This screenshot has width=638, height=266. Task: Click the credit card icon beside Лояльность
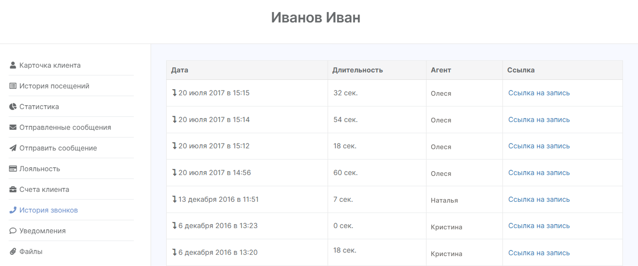pyautogui.click(x=13, y=169)
